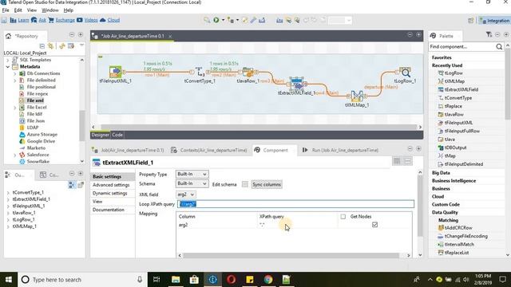
Task: Open the Edit menu
Action: 18,10
